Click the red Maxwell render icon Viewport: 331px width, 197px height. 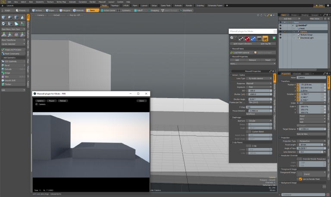[x=247, y=39]
